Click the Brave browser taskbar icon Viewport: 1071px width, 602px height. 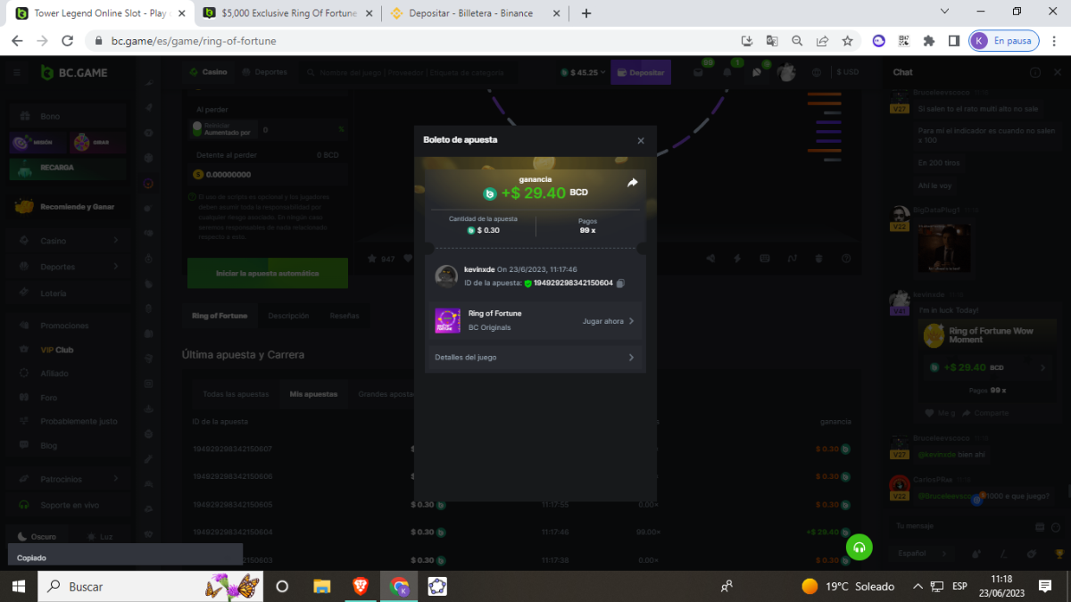point(360,586)
